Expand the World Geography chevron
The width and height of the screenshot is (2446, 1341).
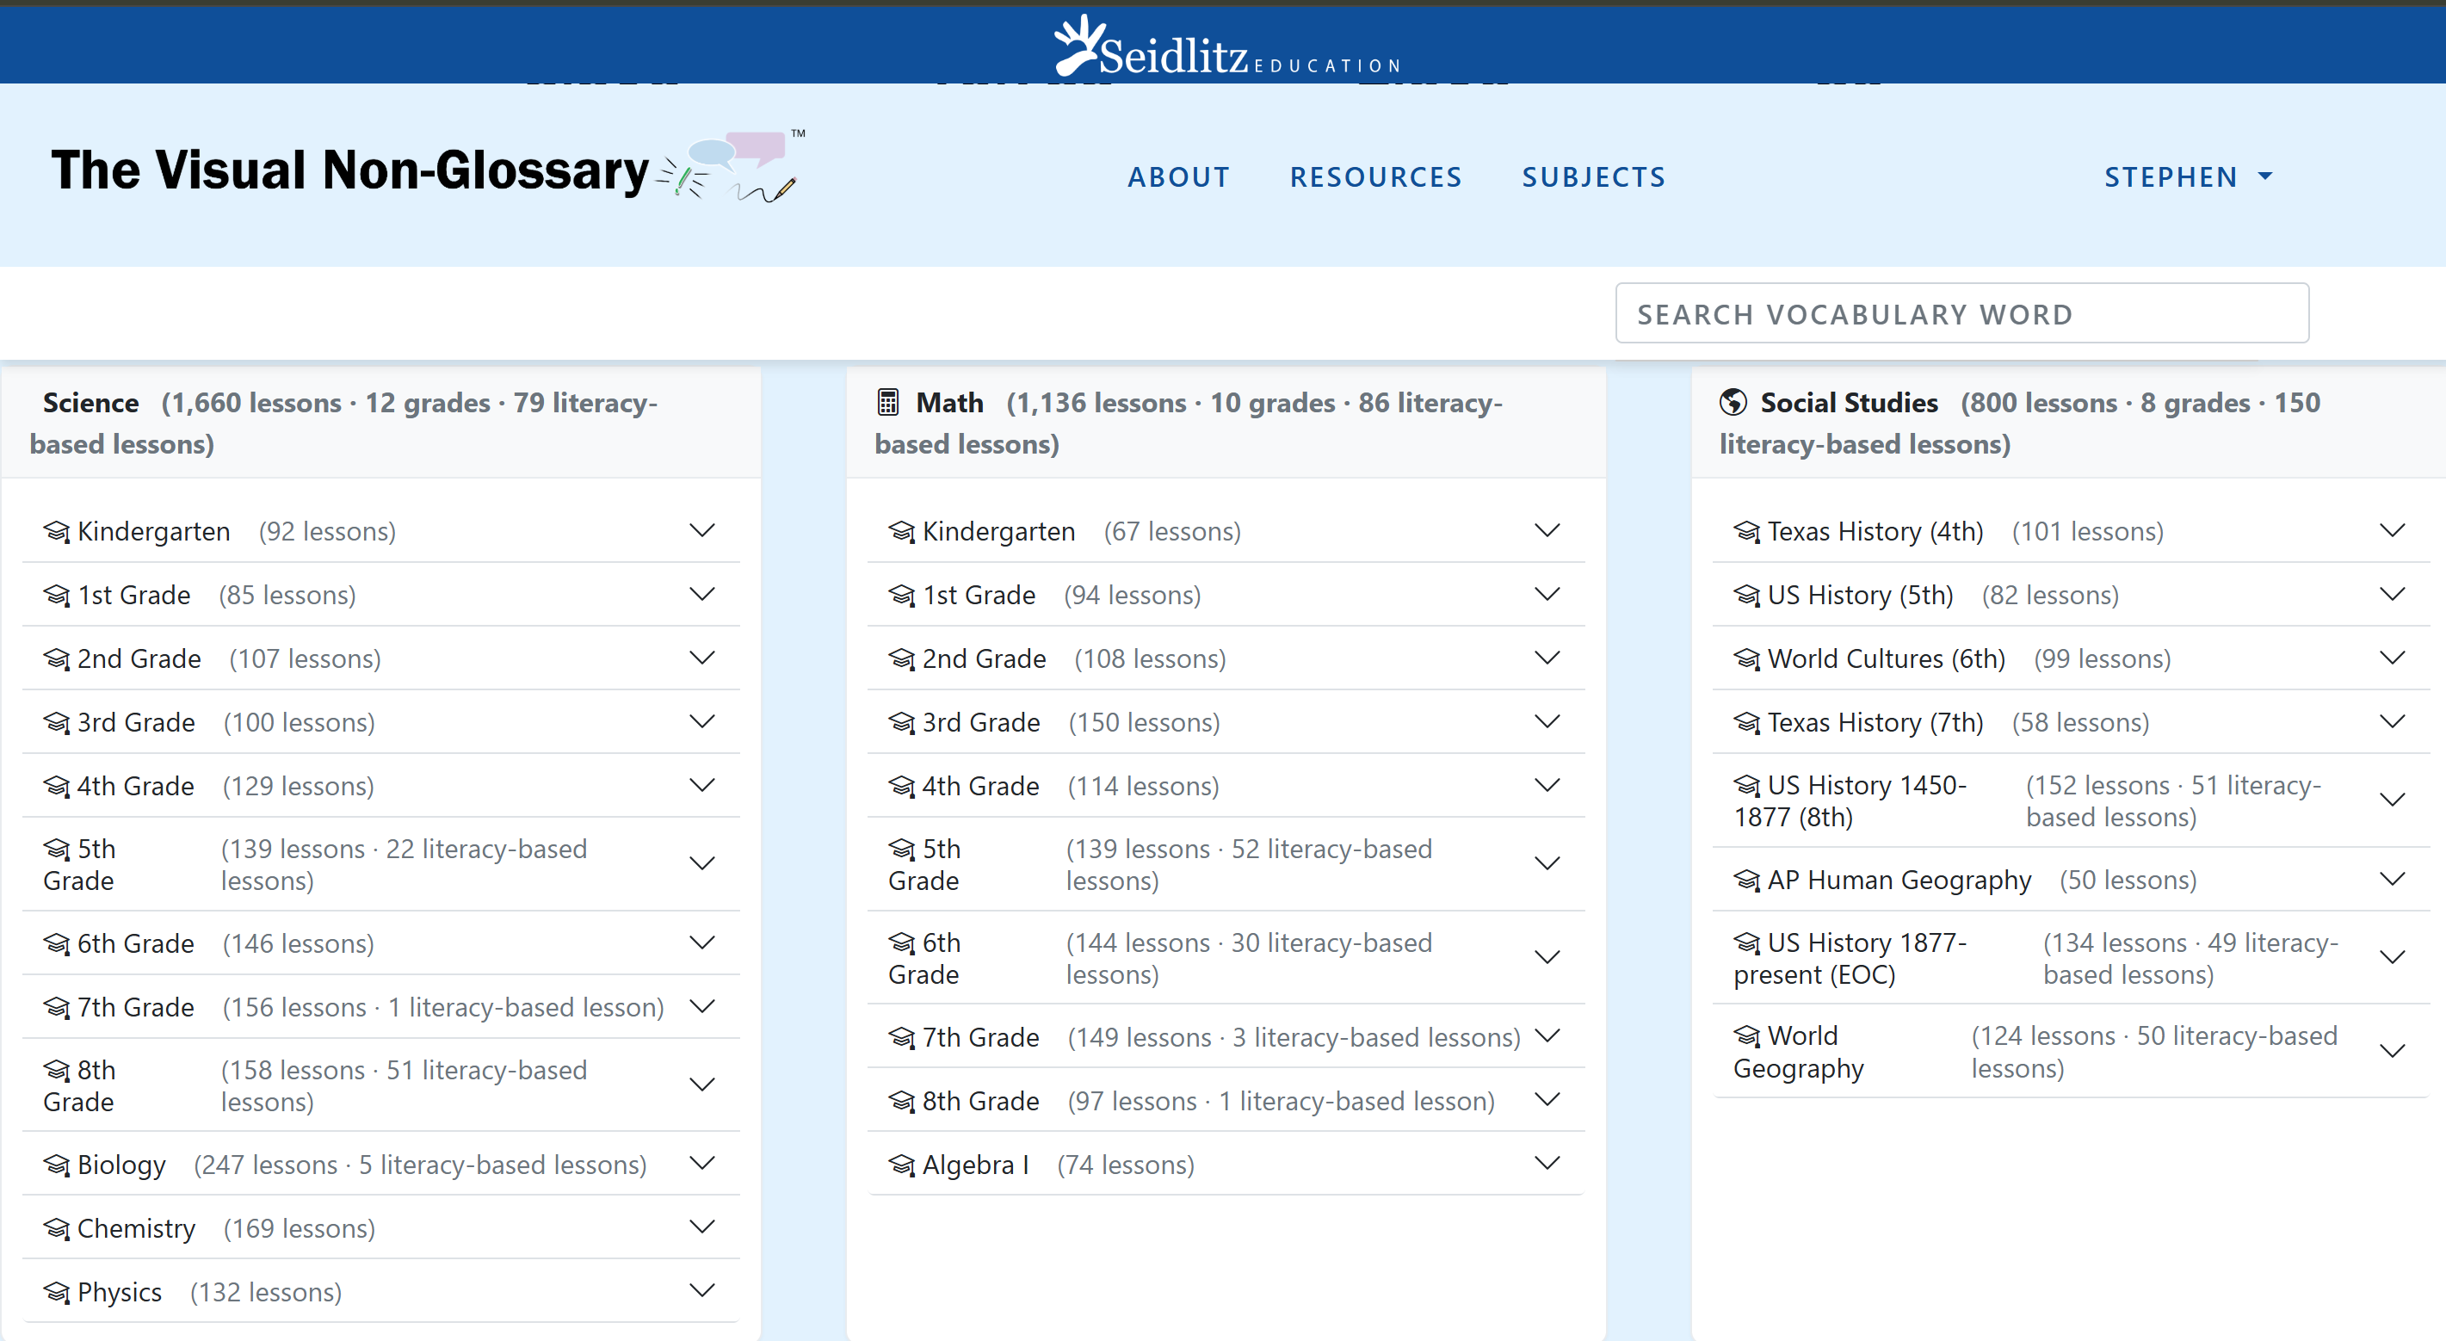(x=2392, y=1051)
